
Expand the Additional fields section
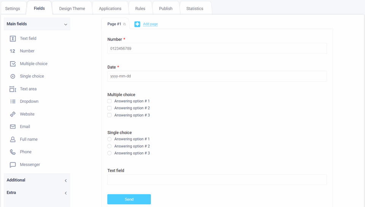point(65,180)
